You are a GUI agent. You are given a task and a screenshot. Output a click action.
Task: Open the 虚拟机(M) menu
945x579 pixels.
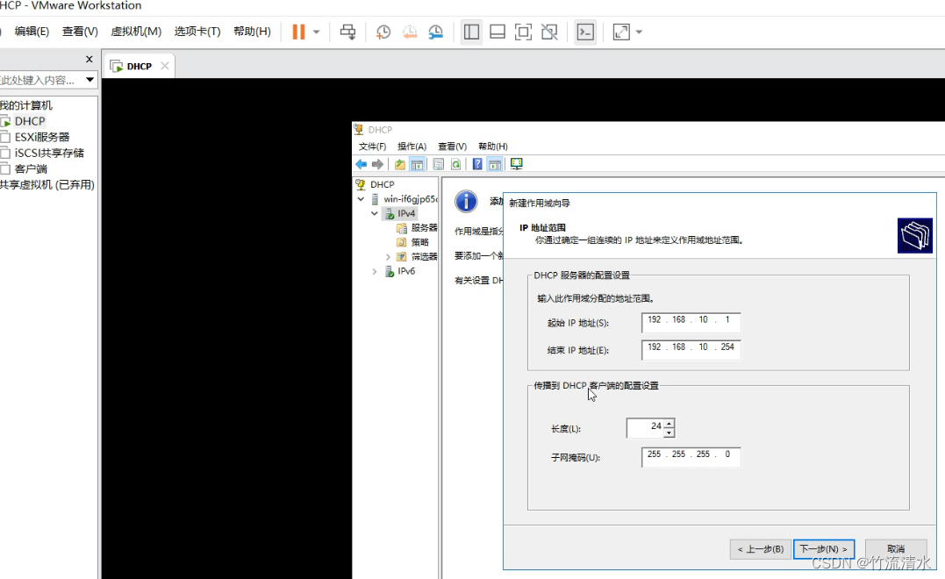point(136,32)
